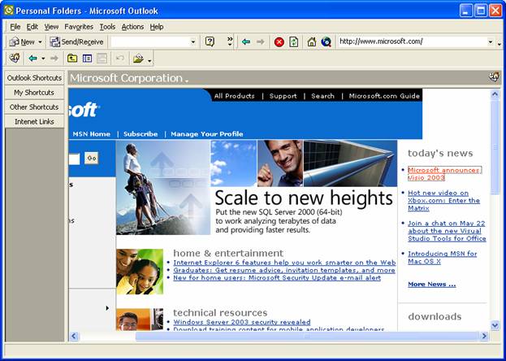Viewport: 506px width, 361px height.
Task: Expand the toolbar options chevron
Action: [230, 41]
